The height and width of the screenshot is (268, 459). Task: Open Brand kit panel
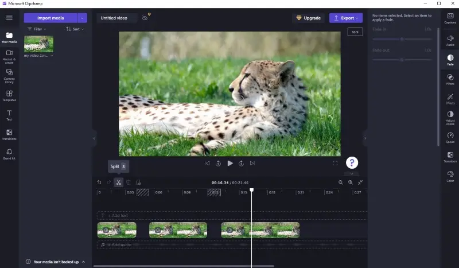click(x=9, y=154)
